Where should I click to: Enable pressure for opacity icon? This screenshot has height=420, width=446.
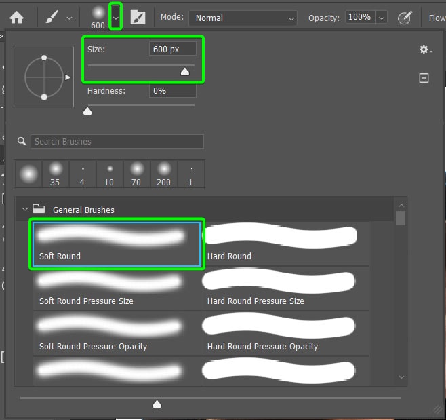(405, 18)
